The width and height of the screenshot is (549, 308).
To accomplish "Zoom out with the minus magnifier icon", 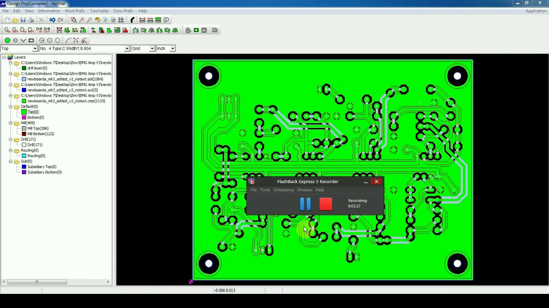I will point(90,20).
